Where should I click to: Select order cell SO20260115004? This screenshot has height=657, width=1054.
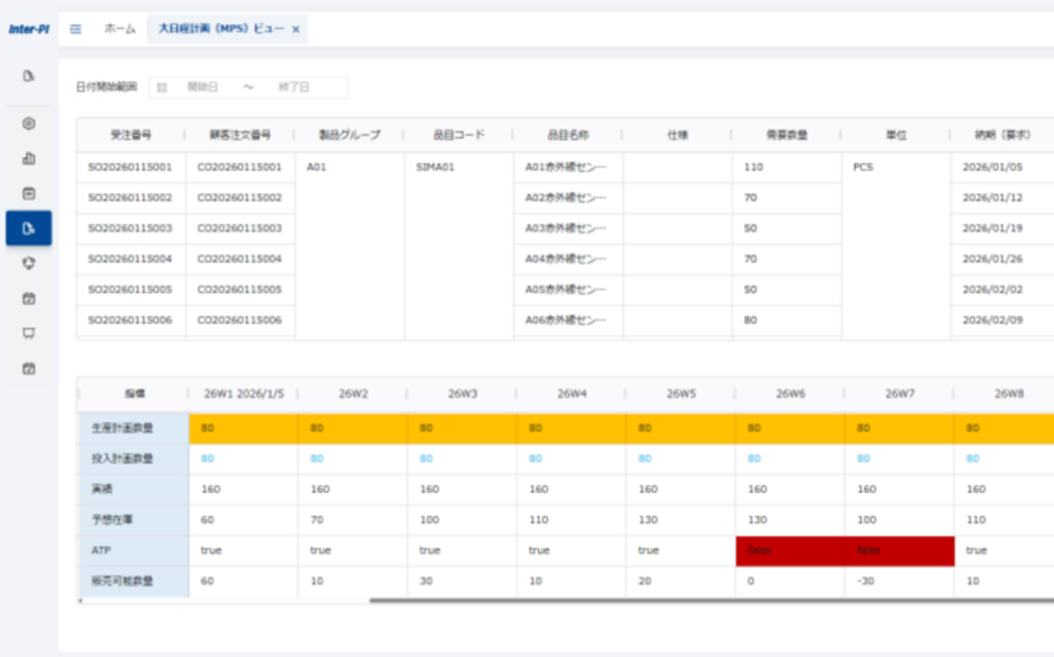[x=131, y=259]
